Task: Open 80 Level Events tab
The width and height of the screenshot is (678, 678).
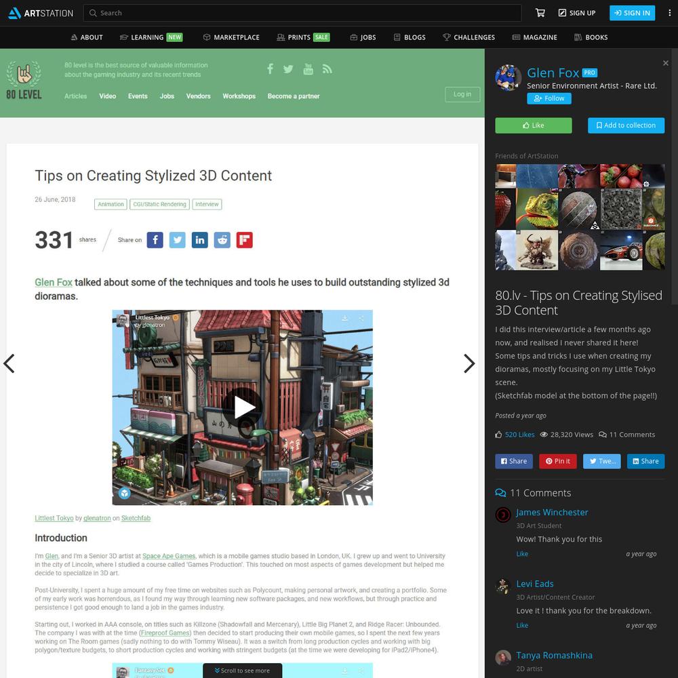Action: 138,96
